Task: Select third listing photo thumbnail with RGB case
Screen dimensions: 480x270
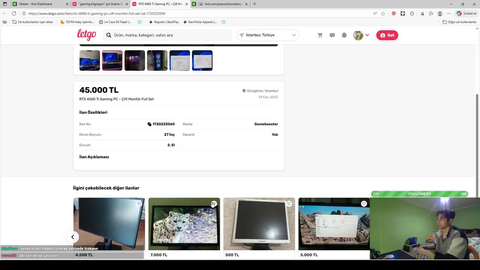Action: click(135, 60)
